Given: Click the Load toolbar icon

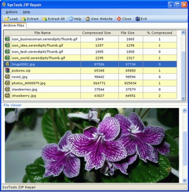Looking at the screenshot, I should pos(7,19).
